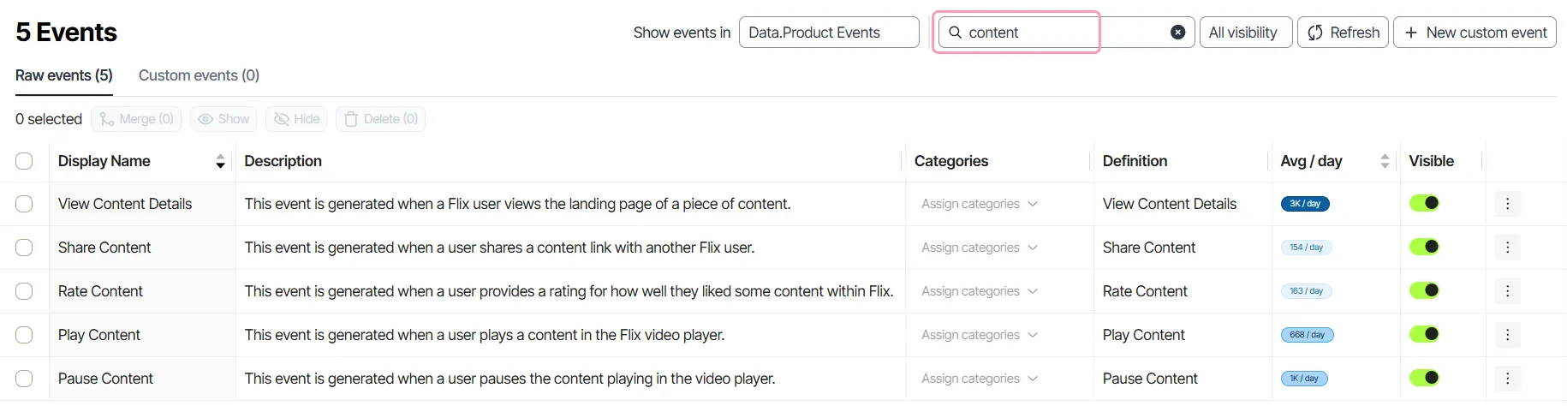Click Play Content display name
The image size is (1567, 406).
[x=99, y=335]
